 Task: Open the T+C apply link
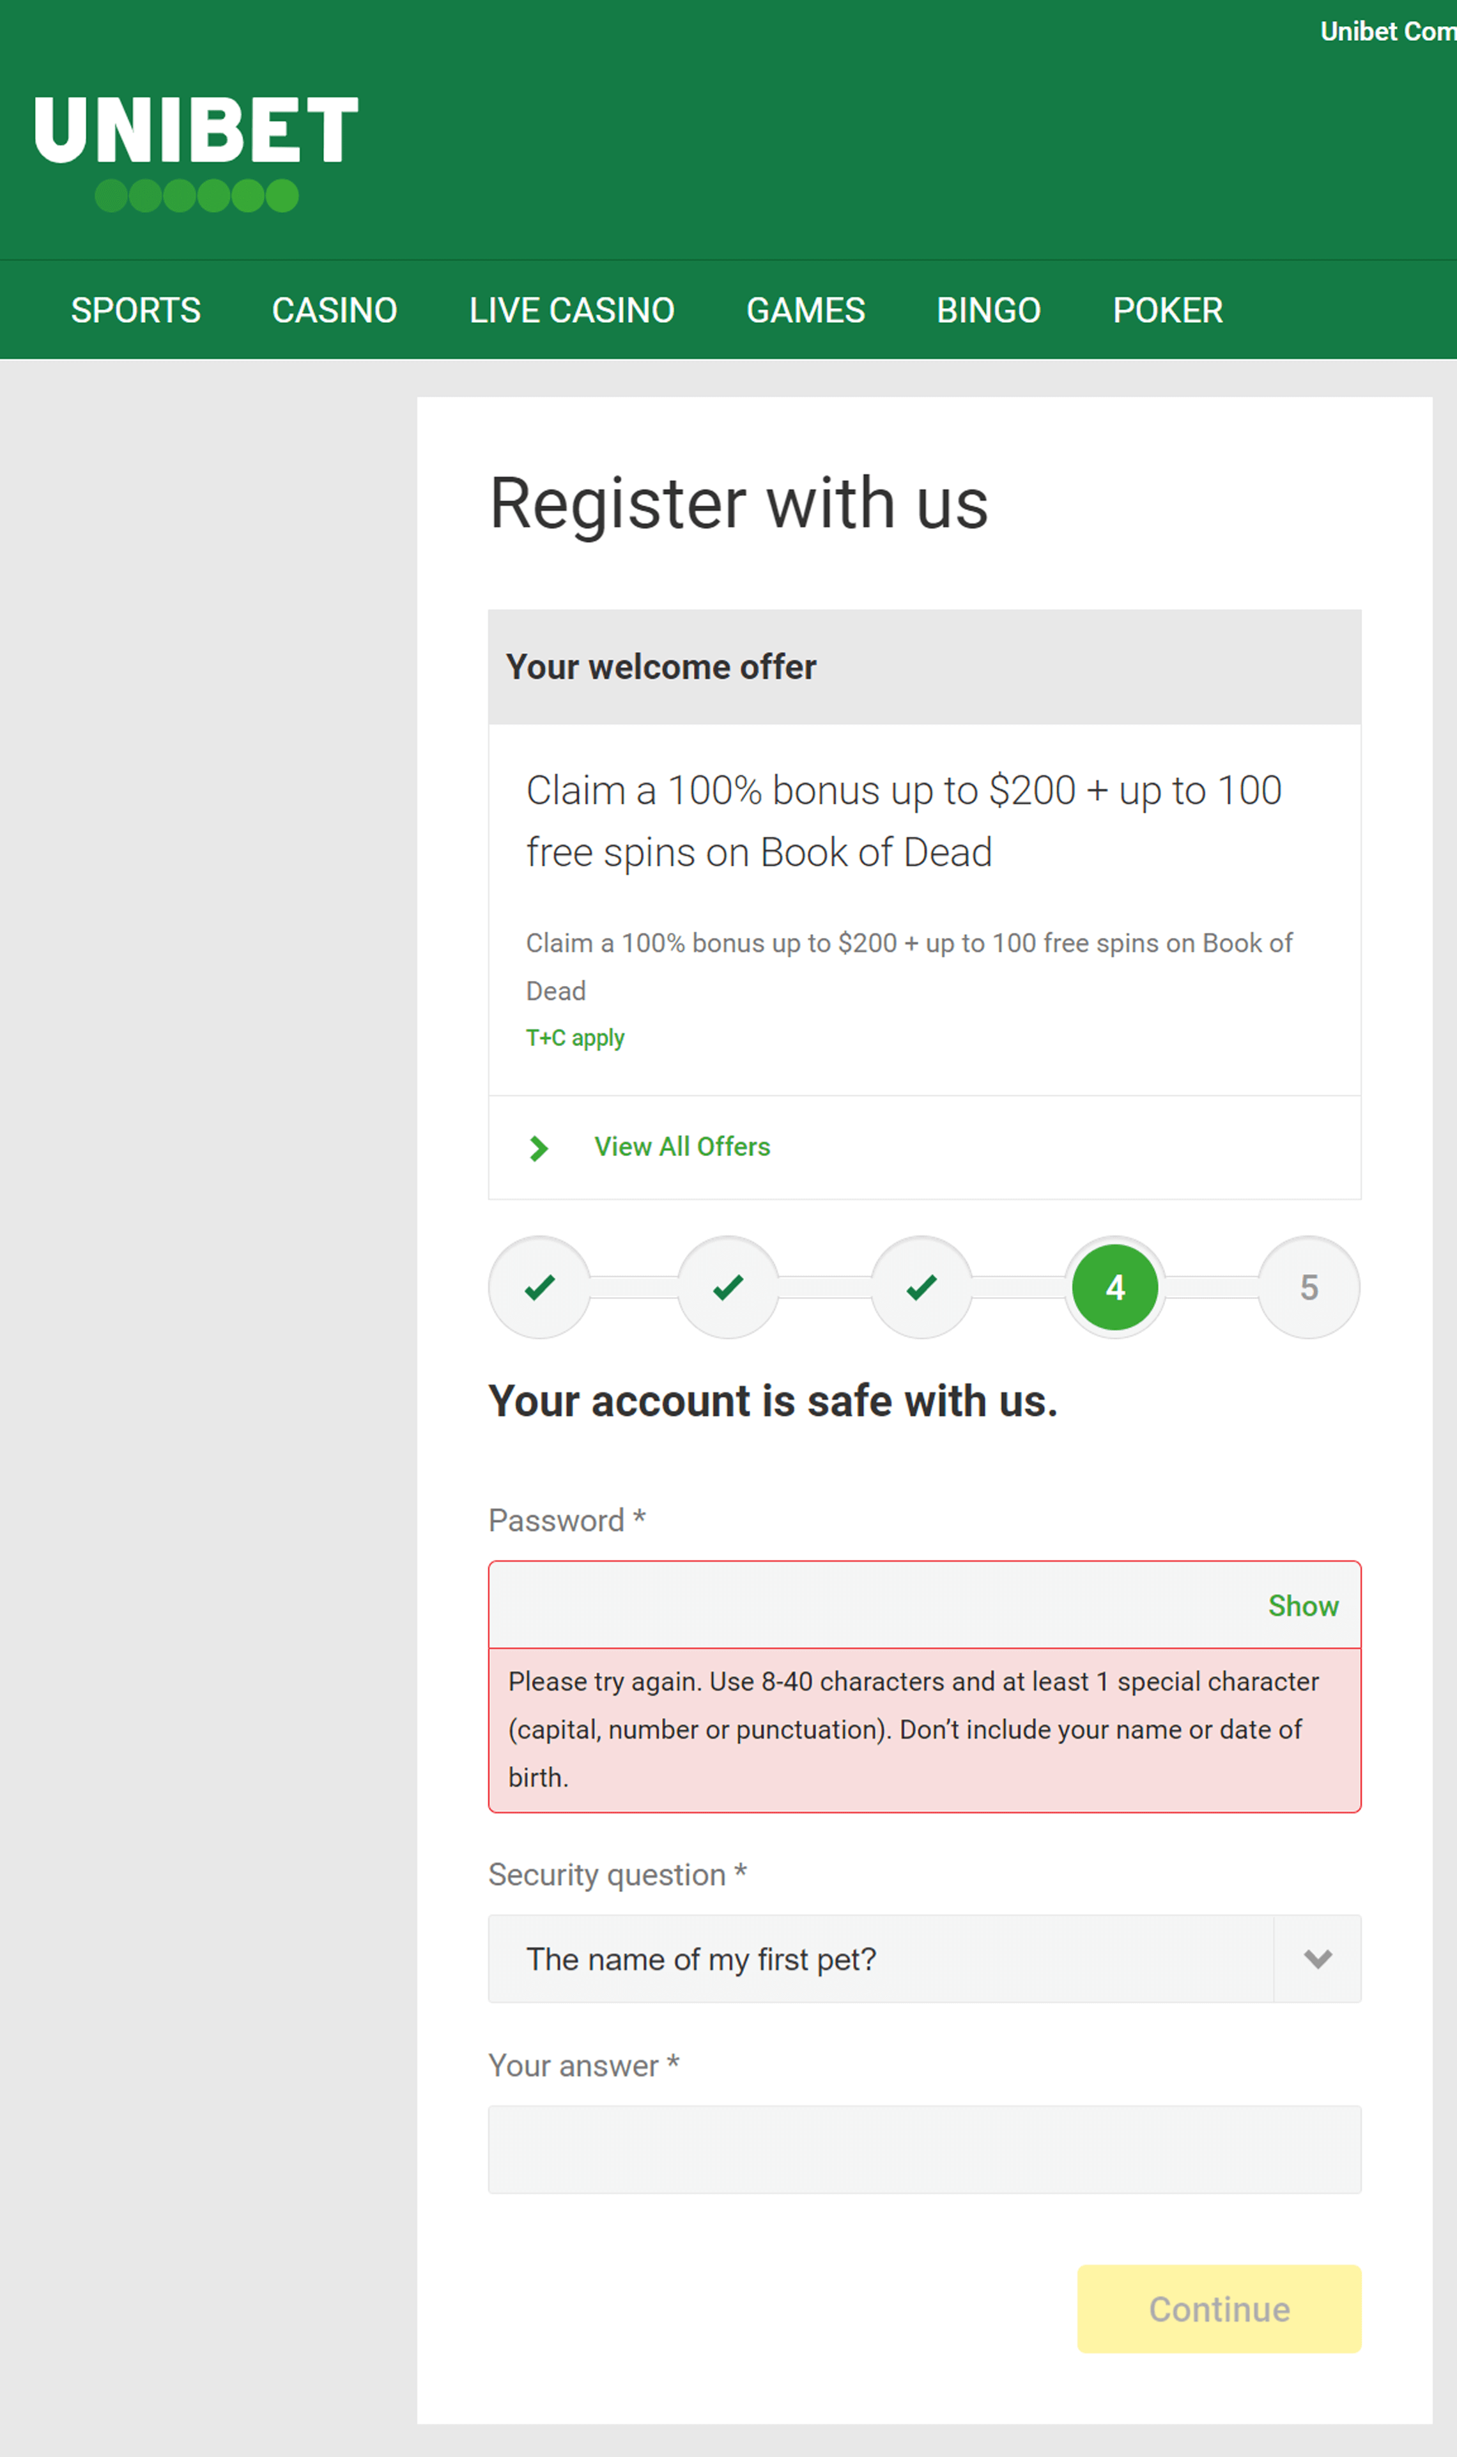coord(575,1038)
